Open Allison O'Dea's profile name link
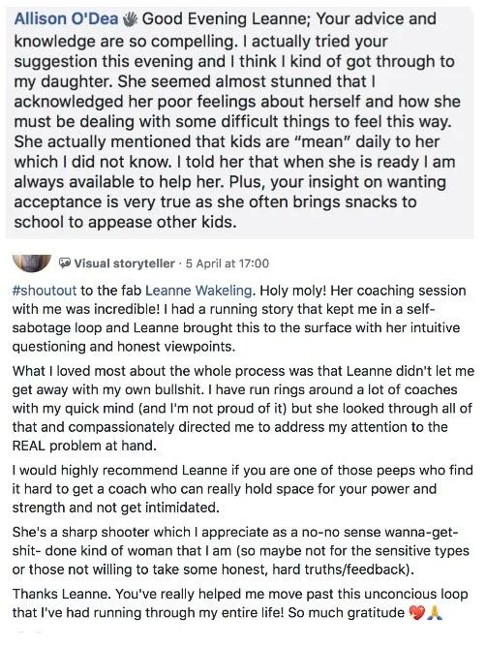This screenshot has height=648, width=486. point(66,19)
